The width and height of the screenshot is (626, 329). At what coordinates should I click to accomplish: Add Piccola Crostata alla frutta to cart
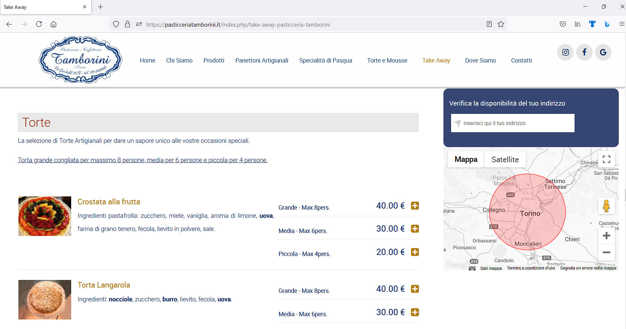(x=415, y=252)
